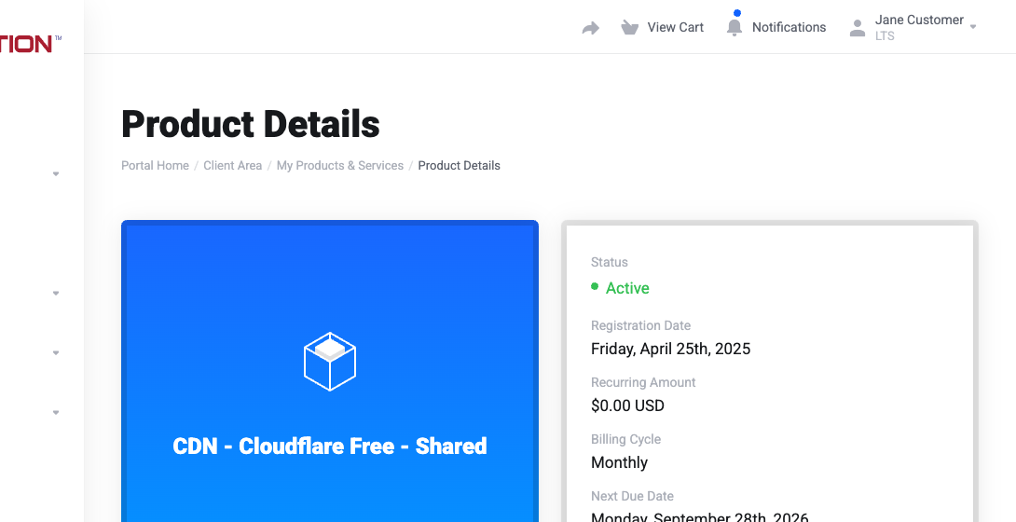This screenshot has height=522, width=1016.
Task: Click the user avatar icon
Action: 858,28
